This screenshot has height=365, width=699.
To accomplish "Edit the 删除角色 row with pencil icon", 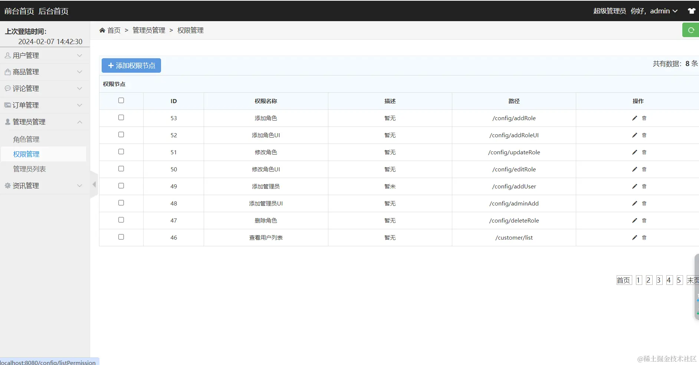I will 634,220.
